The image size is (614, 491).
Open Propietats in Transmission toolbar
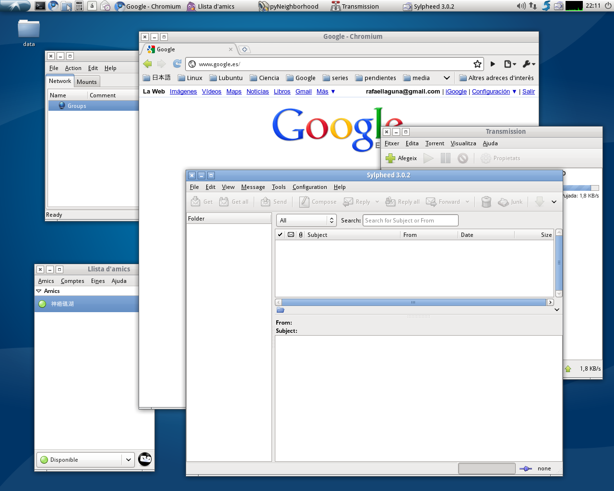(500, 158)
